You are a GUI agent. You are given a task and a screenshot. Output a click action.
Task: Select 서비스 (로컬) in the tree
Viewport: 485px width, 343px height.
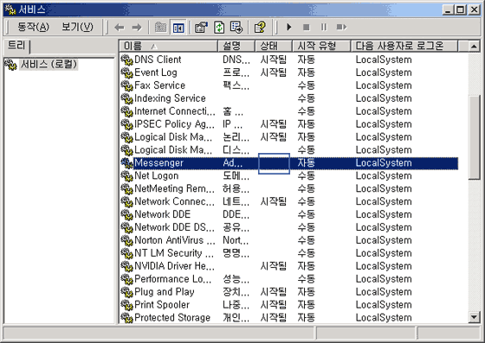(48, 64)
